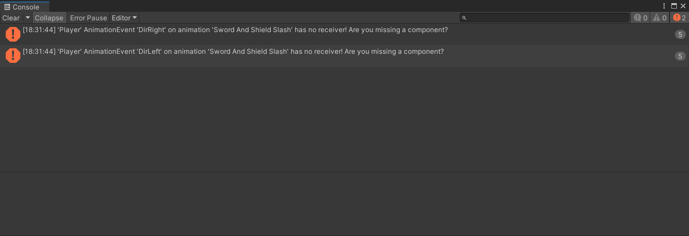Toggle the Collapse option
The height and width of the screenshot is (236, 689).
(49, 18)
